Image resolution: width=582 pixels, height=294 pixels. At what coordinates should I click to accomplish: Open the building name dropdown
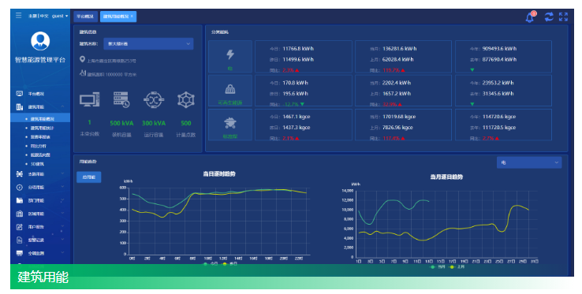[148, 44]
